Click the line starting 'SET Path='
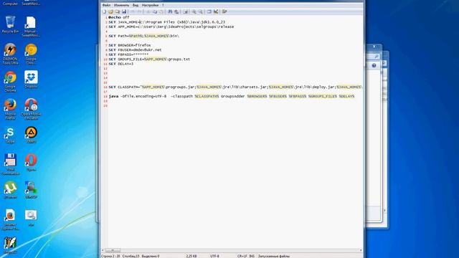The image size is (459, 258). tap(143, 36)
